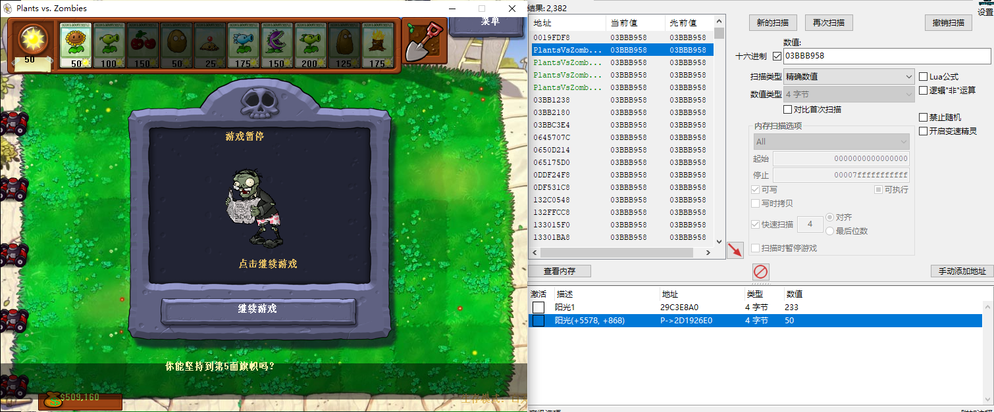This screenshot has width=994, height=412.
Task: Choose the Wall-nut seed packet costing 50
Action: click(x=176, y=45)
